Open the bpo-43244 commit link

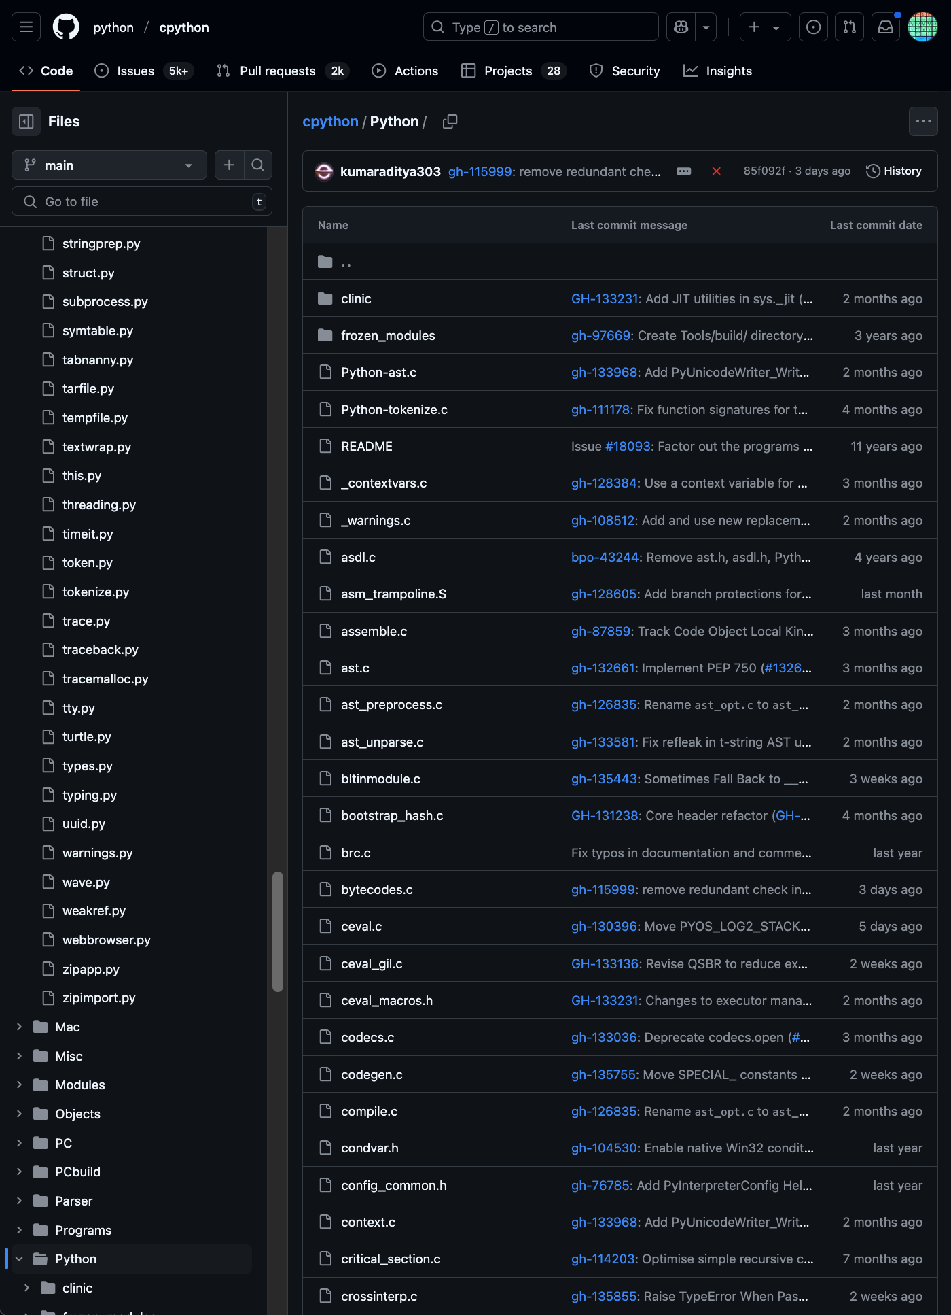coord(605,557)
